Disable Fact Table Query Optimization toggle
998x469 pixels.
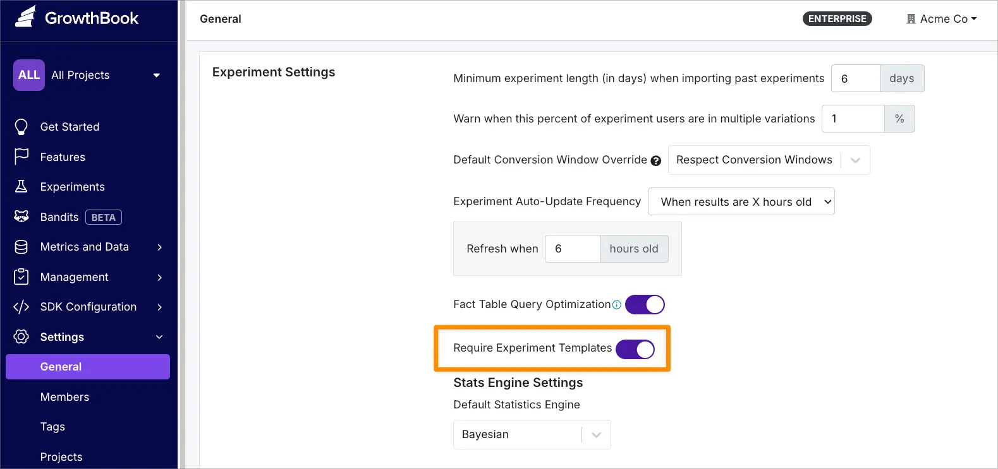(x=645, y=304)
